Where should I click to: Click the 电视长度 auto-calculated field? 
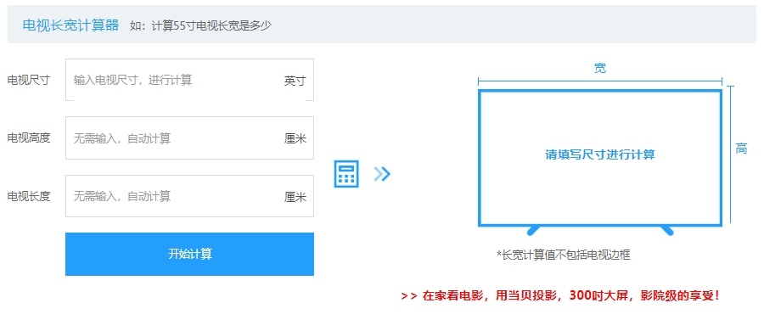[189, 196]
